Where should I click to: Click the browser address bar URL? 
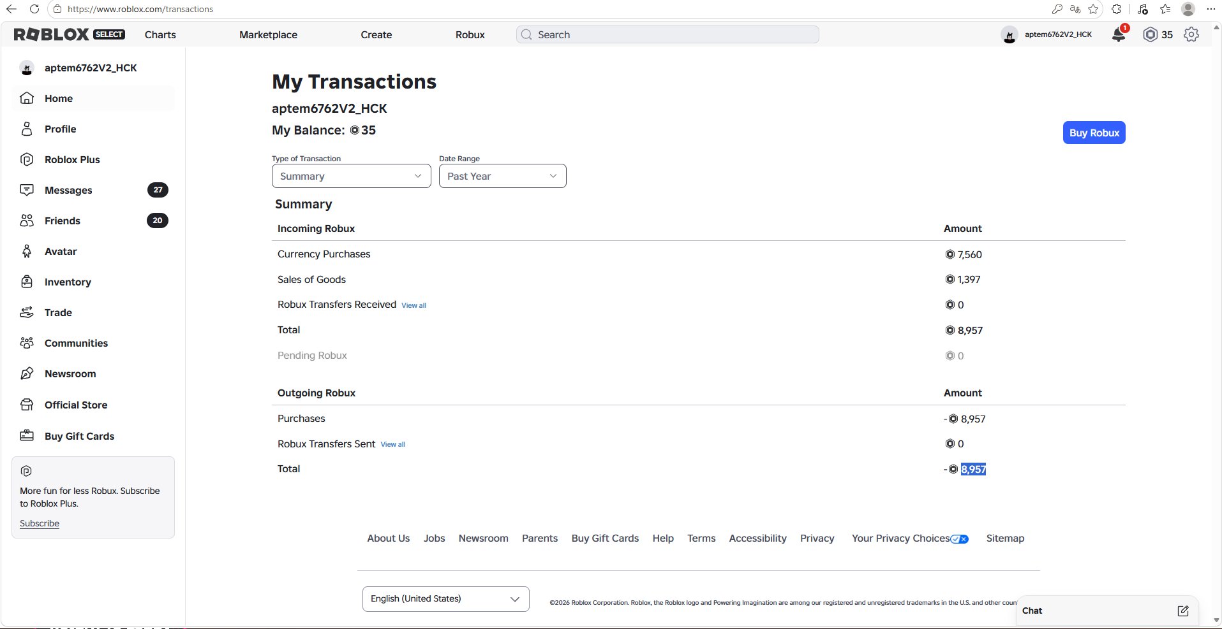click(x=140, y=9)
